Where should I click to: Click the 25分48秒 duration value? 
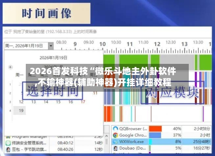(x=202, y=141)
